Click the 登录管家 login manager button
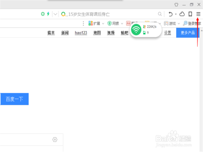 tap(192, 24)
